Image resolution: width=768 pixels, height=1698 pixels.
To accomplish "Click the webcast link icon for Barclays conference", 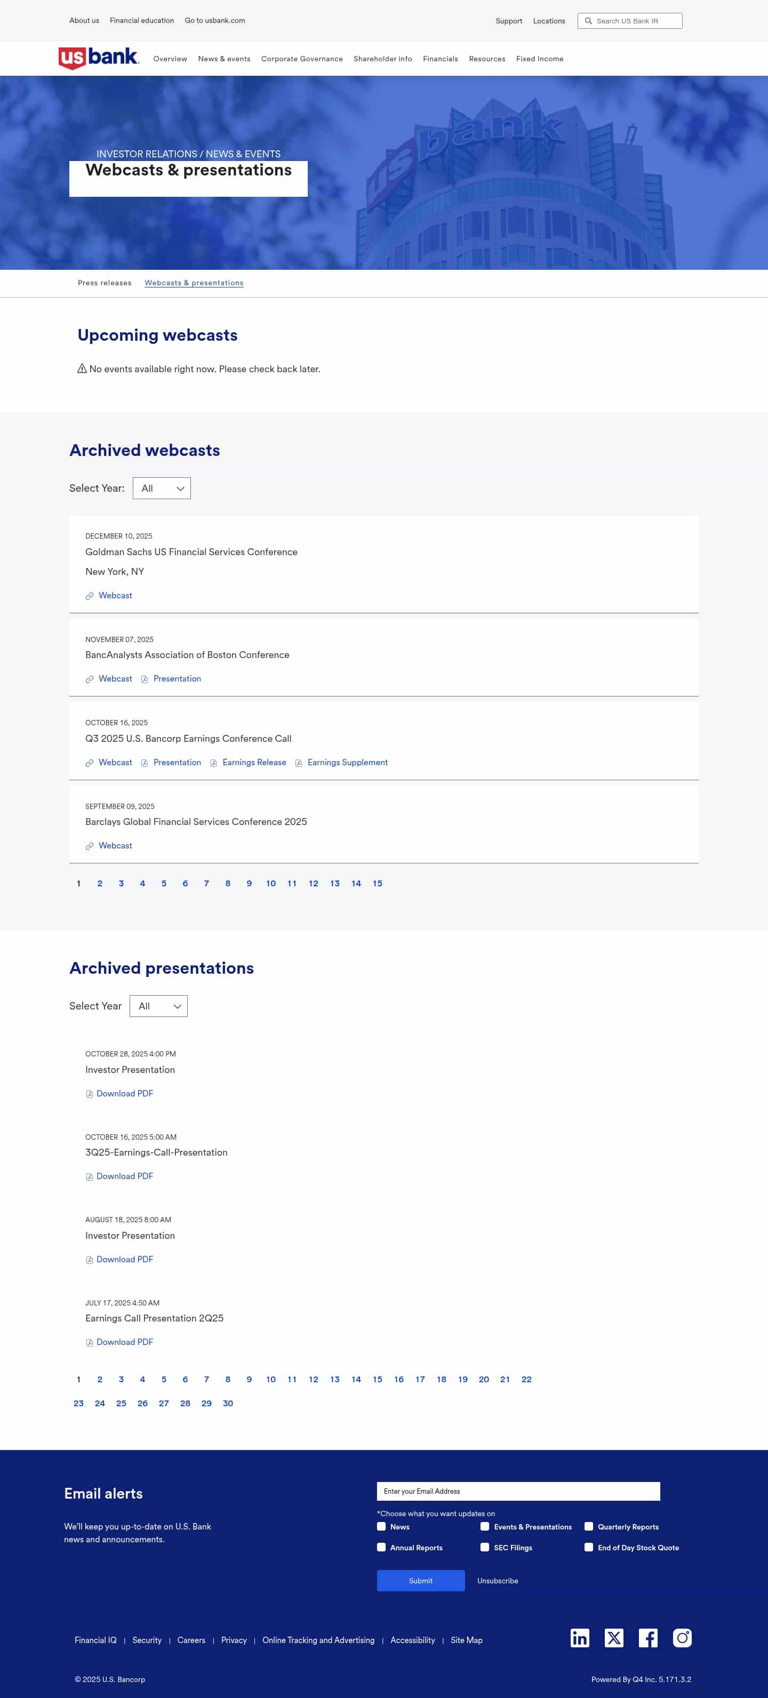I will [x=90, y=846].
